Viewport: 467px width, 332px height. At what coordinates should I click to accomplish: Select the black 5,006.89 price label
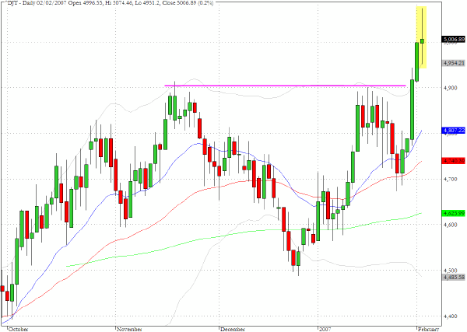[x=454, y=40]
